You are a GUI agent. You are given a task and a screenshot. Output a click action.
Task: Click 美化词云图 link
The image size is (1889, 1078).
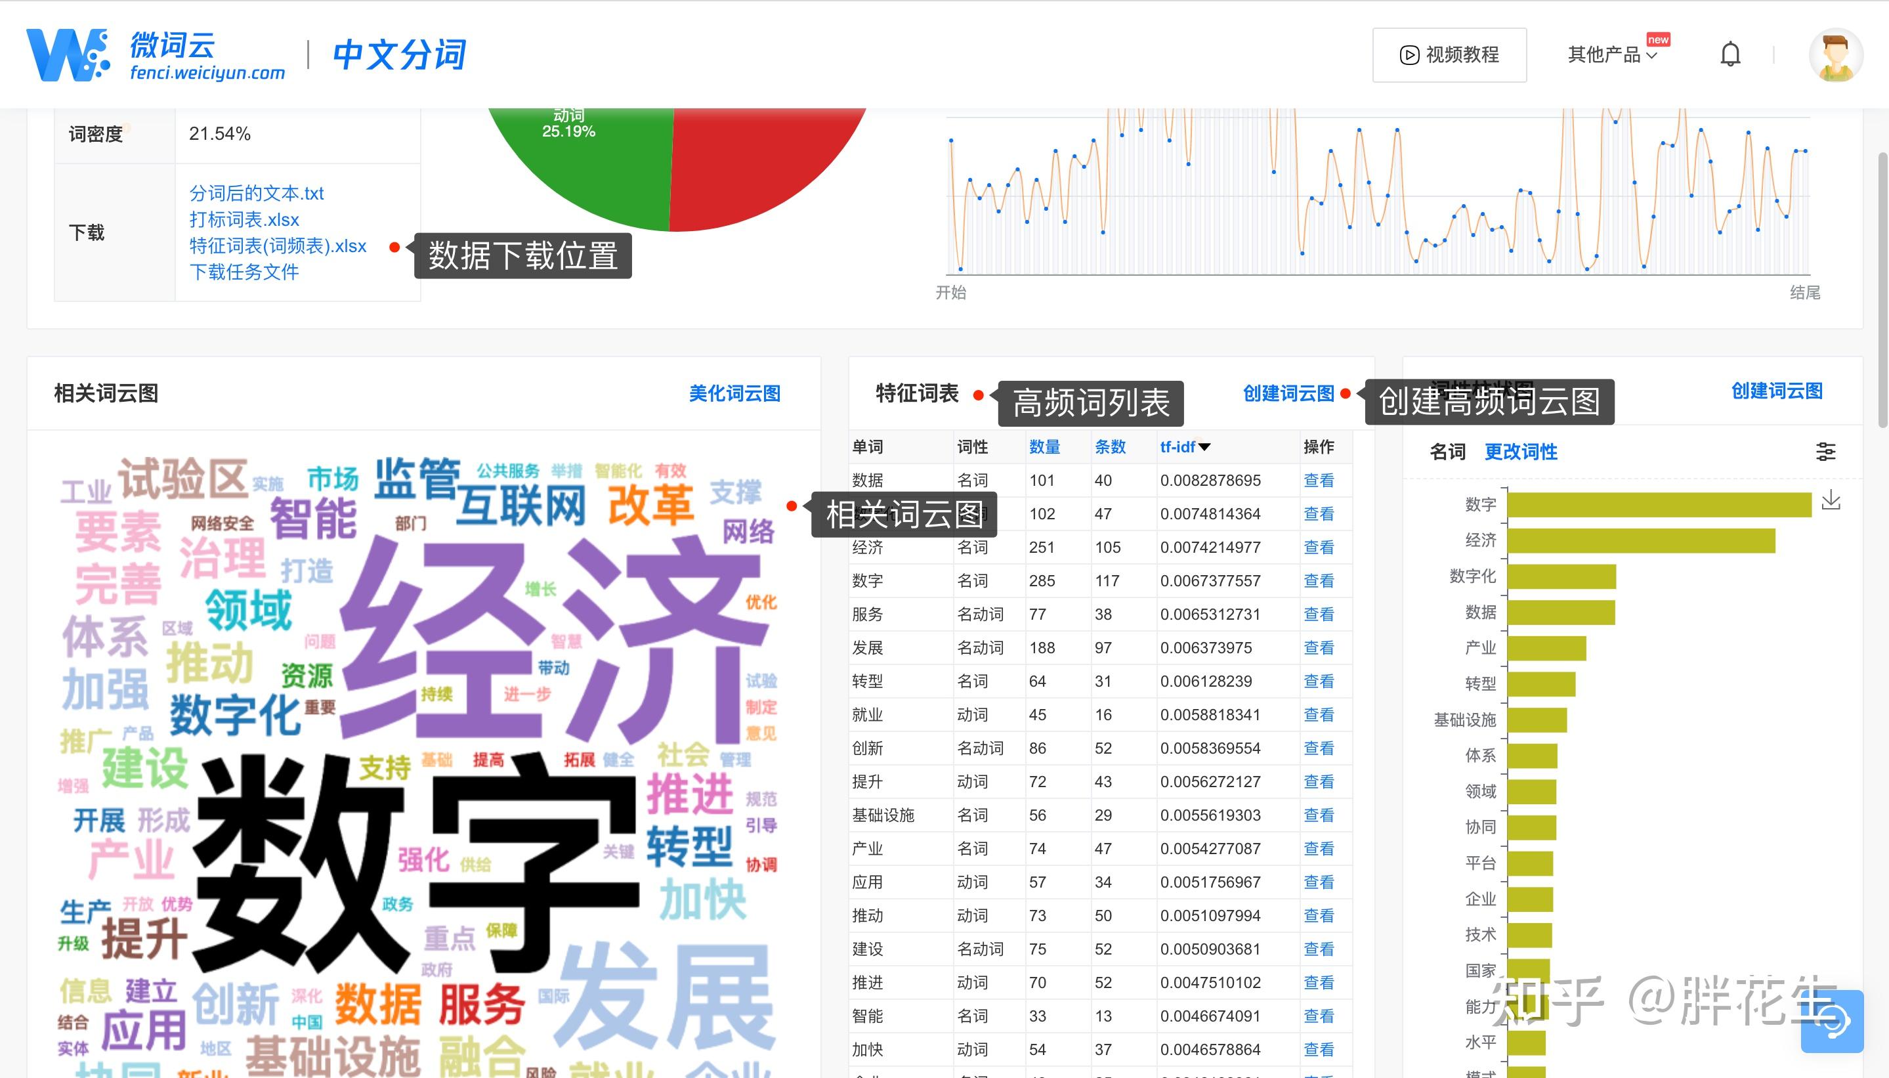[x=734, y=393]
